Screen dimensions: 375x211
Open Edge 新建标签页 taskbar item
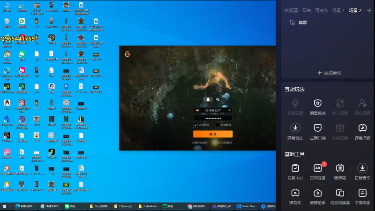pos(25,206)
